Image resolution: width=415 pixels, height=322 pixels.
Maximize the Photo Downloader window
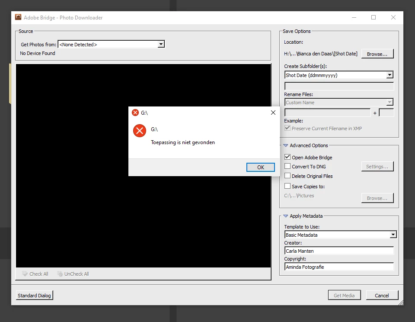[x=373, y=17]
